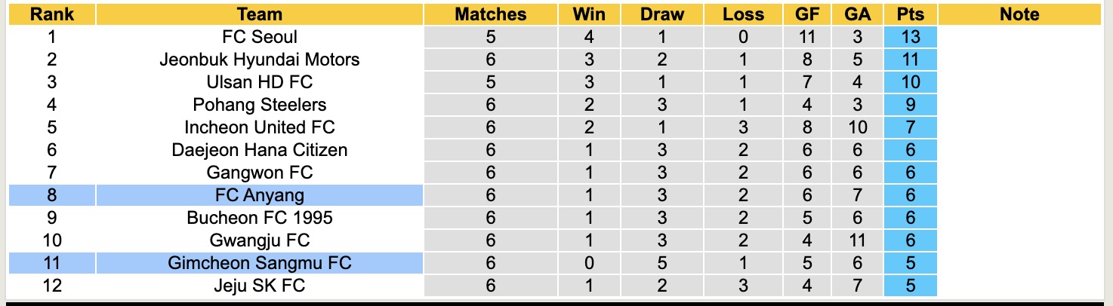The image size is (1113, 306).
Task: Click the GA column header
Action: coord(858,14)
